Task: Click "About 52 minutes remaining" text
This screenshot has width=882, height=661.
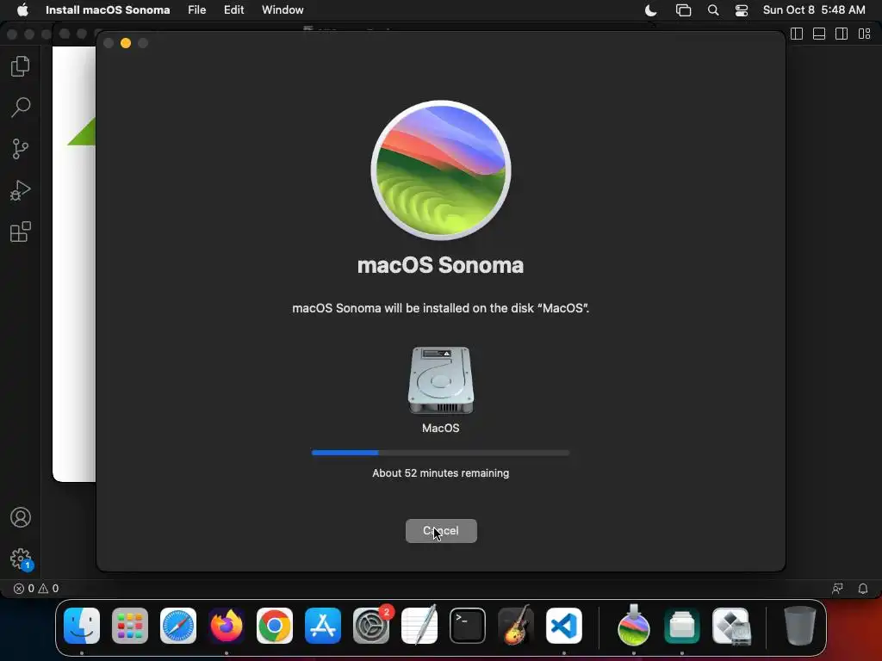Action: (440, 473)
